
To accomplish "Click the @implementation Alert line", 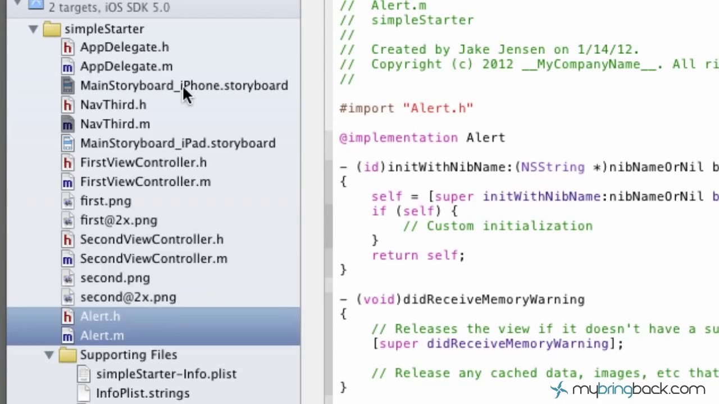I will click(422, 138).
